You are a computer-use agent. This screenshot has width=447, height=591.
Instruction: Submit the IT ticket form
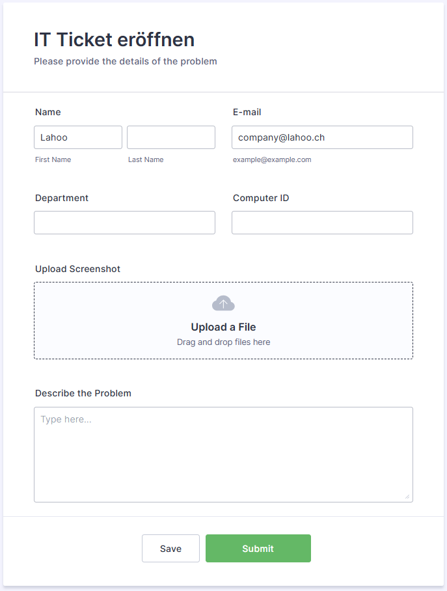point(258,549)
